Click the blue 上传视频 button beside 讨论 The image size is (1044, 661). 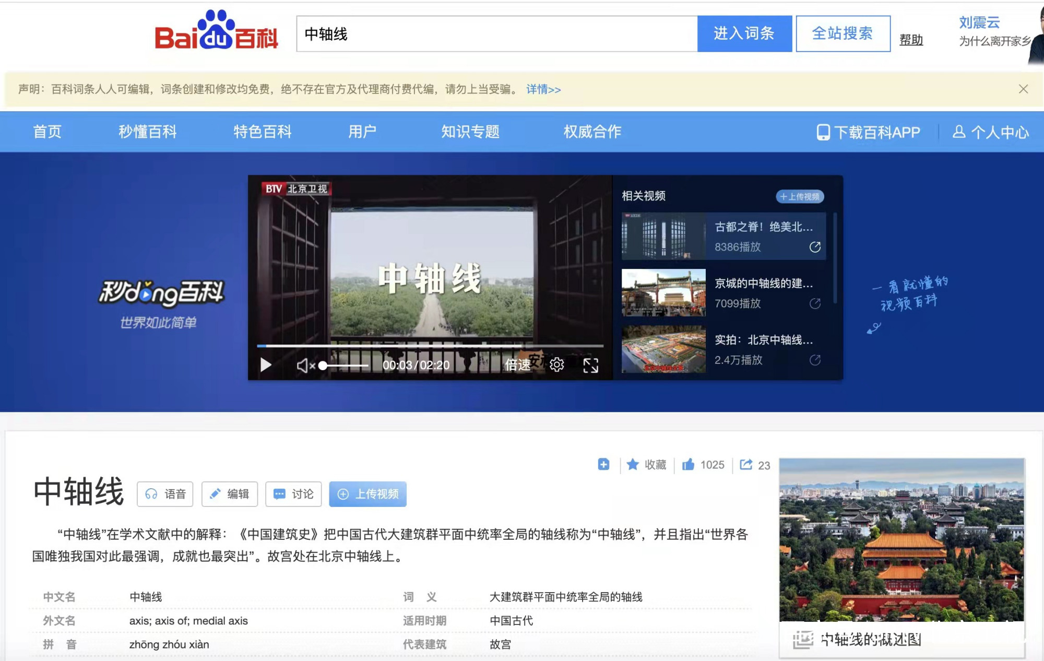[x=367, y=494]
